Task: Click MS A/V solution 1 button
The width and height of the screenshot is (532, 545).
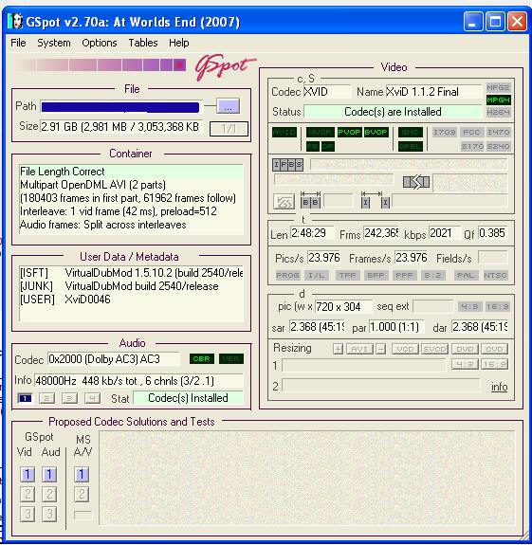Action: pyautogui.click(x=82, y=475)
